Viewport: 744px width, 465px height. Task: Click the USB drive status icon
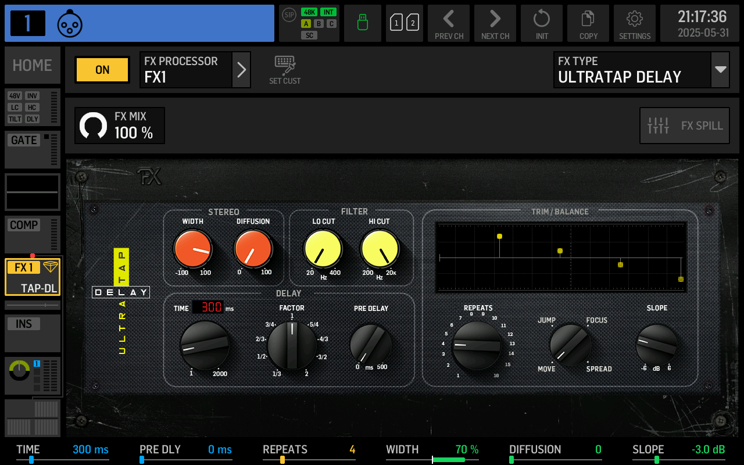click(x=362, y=23)
